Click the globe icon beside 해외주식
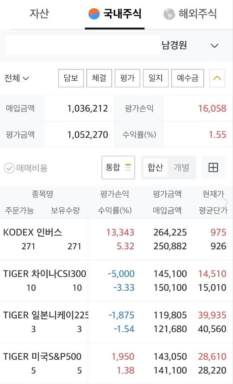The height and width of the screenshot is (384, 233). [x=169, y=14]
